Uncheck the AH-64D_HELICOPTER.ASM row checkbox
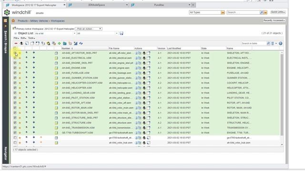This screenshot has height=171, width=305. pyautogui.click(x=15, y=88)
